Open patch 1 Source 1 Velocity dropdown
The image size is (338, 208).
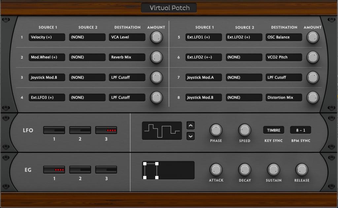click(x=47, y=37)
